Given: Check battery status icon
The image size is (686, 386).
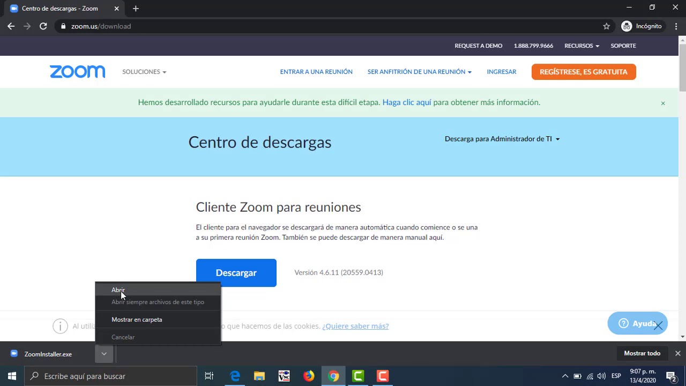Looking at the screenshot, I should click(577, 376).
